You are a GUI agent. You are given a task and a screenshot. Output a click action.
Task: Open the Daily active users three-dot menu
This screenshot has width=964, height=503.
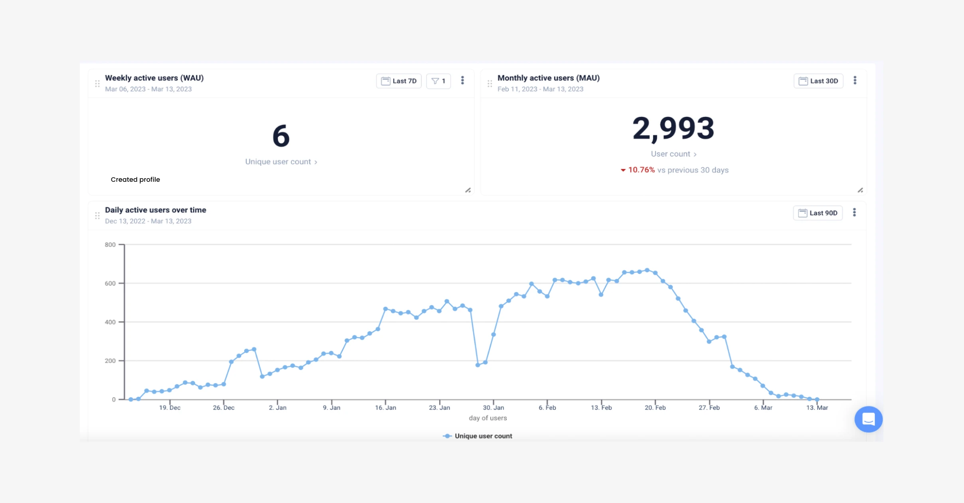[854, 212]
